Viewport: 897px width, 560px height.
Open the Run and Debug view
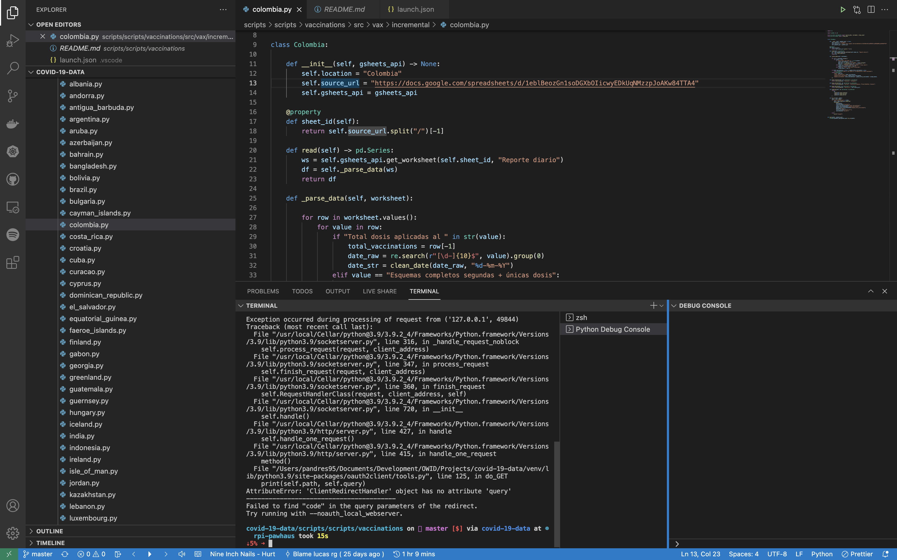pos(13,40)
